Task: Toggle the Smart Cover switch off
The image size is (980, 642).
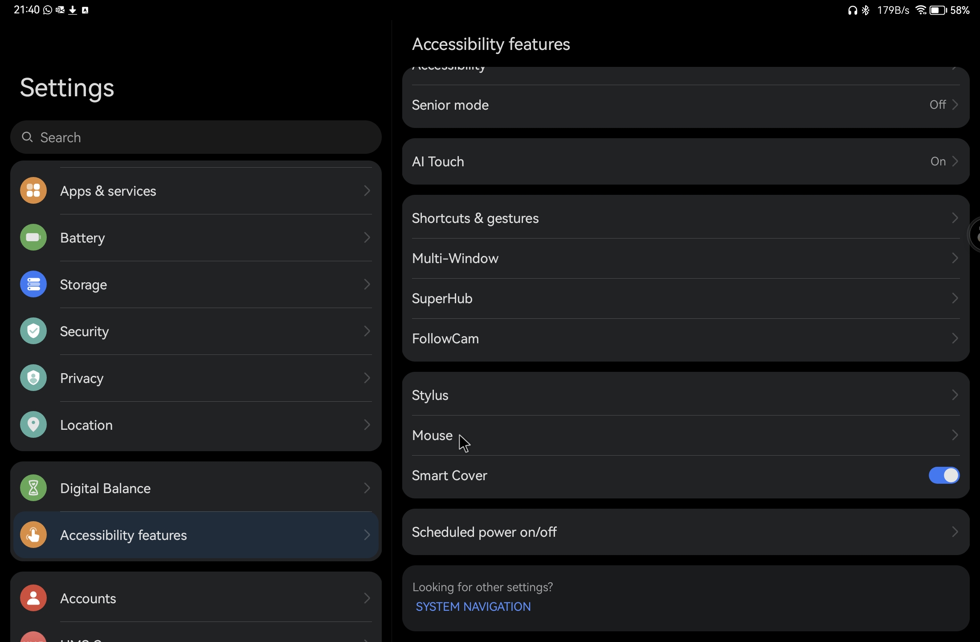Action: coord(944,475)
